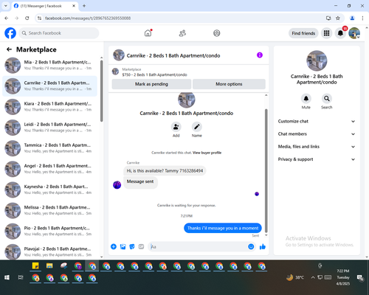Show hidden system tray icons chevron
The height and width of the screenshot is (295, 369).
tap(313, 277)
